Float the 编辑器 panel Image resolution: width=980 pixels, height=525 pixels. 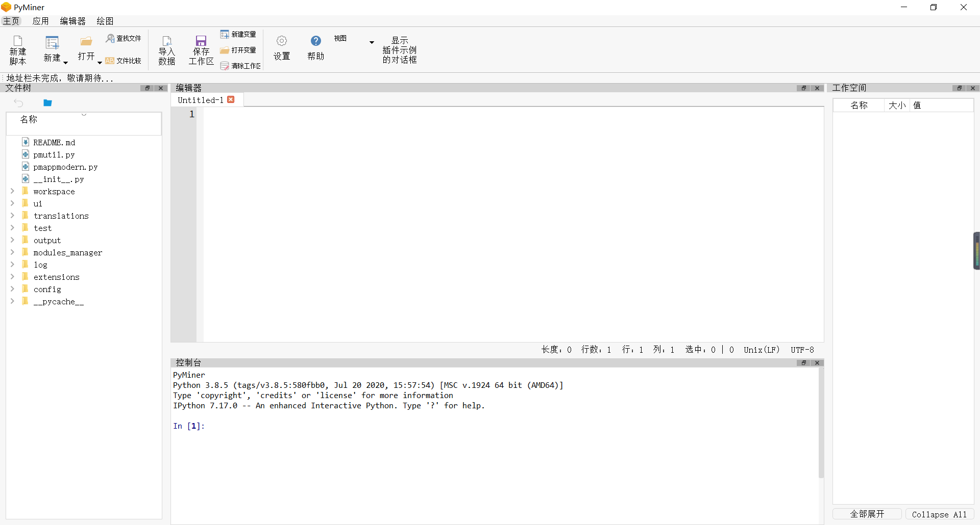(x=803, y=88)
